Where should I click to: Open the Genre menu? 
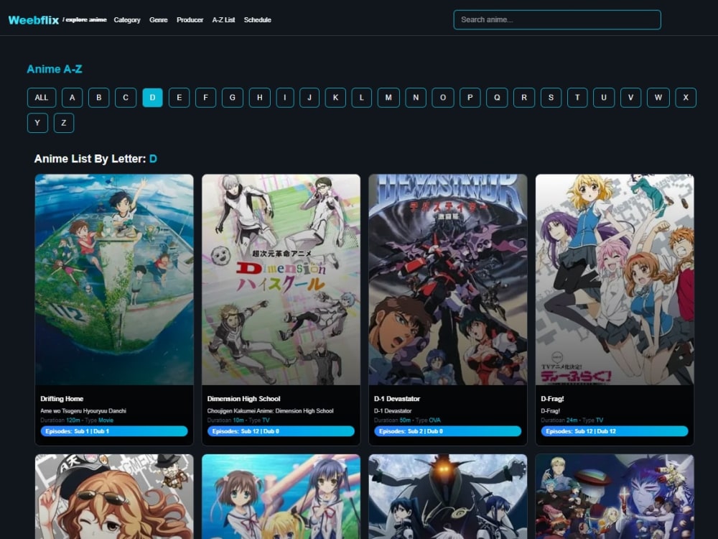tap(159, 19)
